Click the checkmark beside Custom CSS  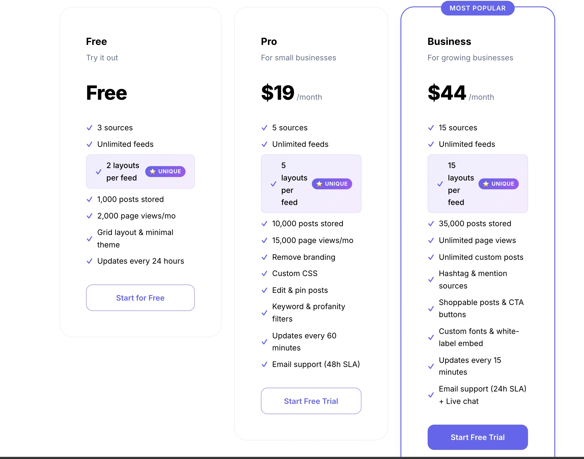pyautogui.click(x=264, y=273)
